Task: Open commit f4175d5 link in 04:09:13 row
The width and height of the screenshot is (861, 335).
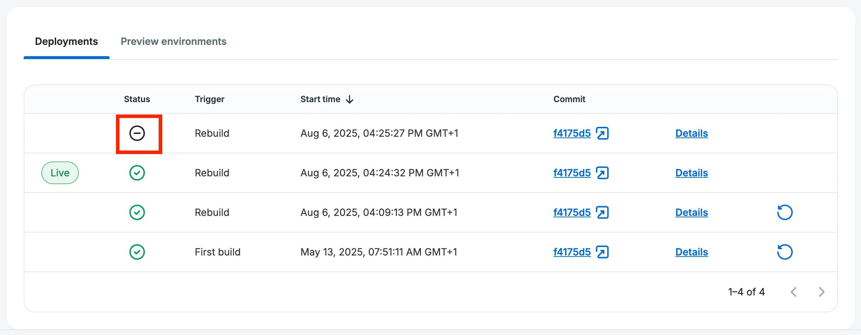Action: tap(572, 213)
